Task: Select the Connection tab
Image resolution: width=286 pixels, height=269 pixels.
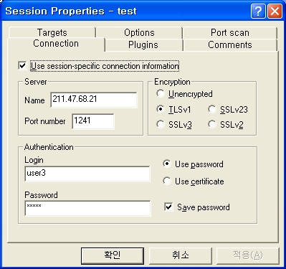Action: click(56, 44)
